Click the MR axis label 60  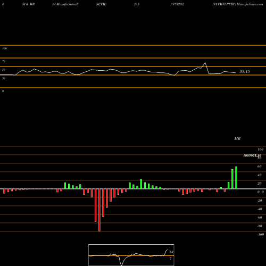click(259, 167)
